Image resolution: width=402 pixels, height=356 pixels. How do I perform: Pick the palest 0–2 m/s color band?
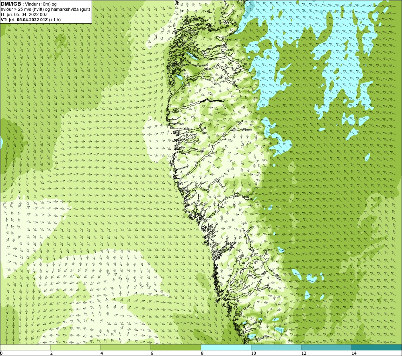[x=25, y=348]
